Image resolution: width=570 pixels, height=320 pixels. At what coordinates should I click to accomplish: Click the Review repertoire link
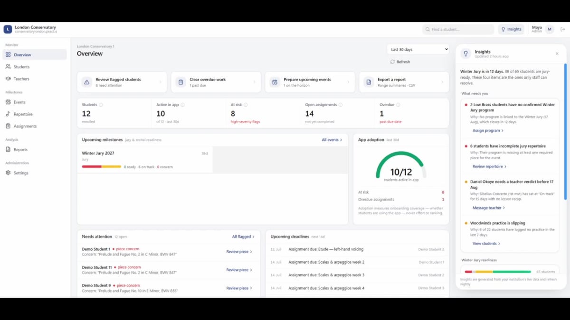(489, 166)
